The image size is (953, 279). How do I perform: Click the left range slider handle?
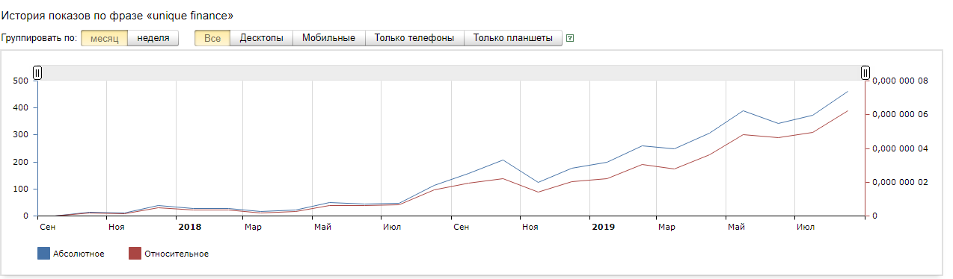(x=37, y=72)
